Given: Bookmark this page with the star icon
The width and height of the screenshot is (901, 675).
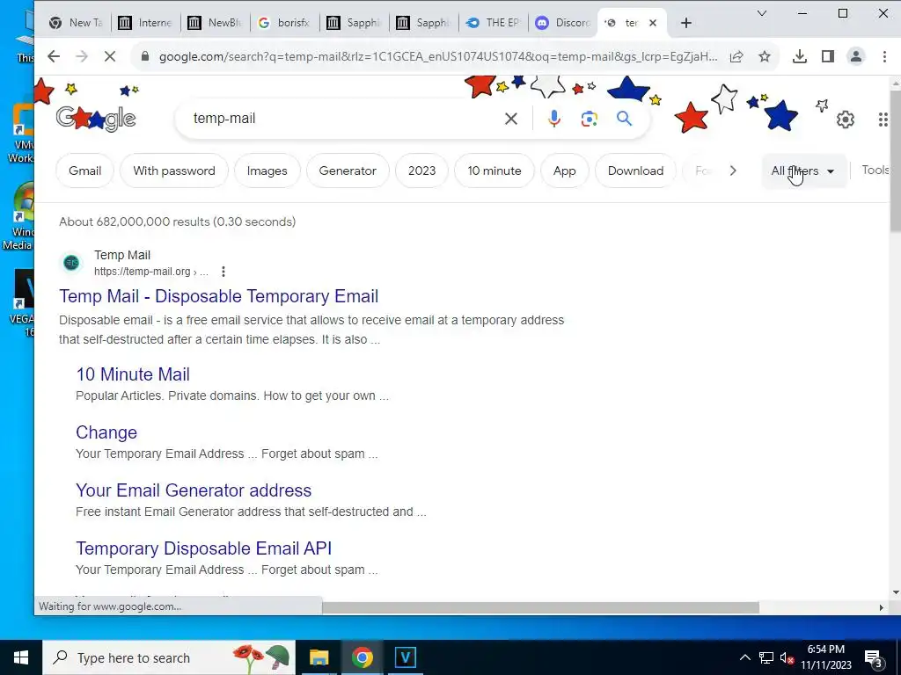Looking at the screenshot, I should click(765, 56).
